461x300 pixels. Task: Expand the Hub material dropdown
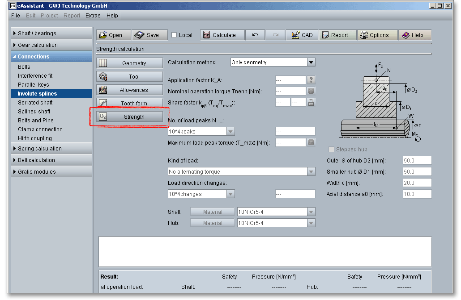tap(311, 223)
